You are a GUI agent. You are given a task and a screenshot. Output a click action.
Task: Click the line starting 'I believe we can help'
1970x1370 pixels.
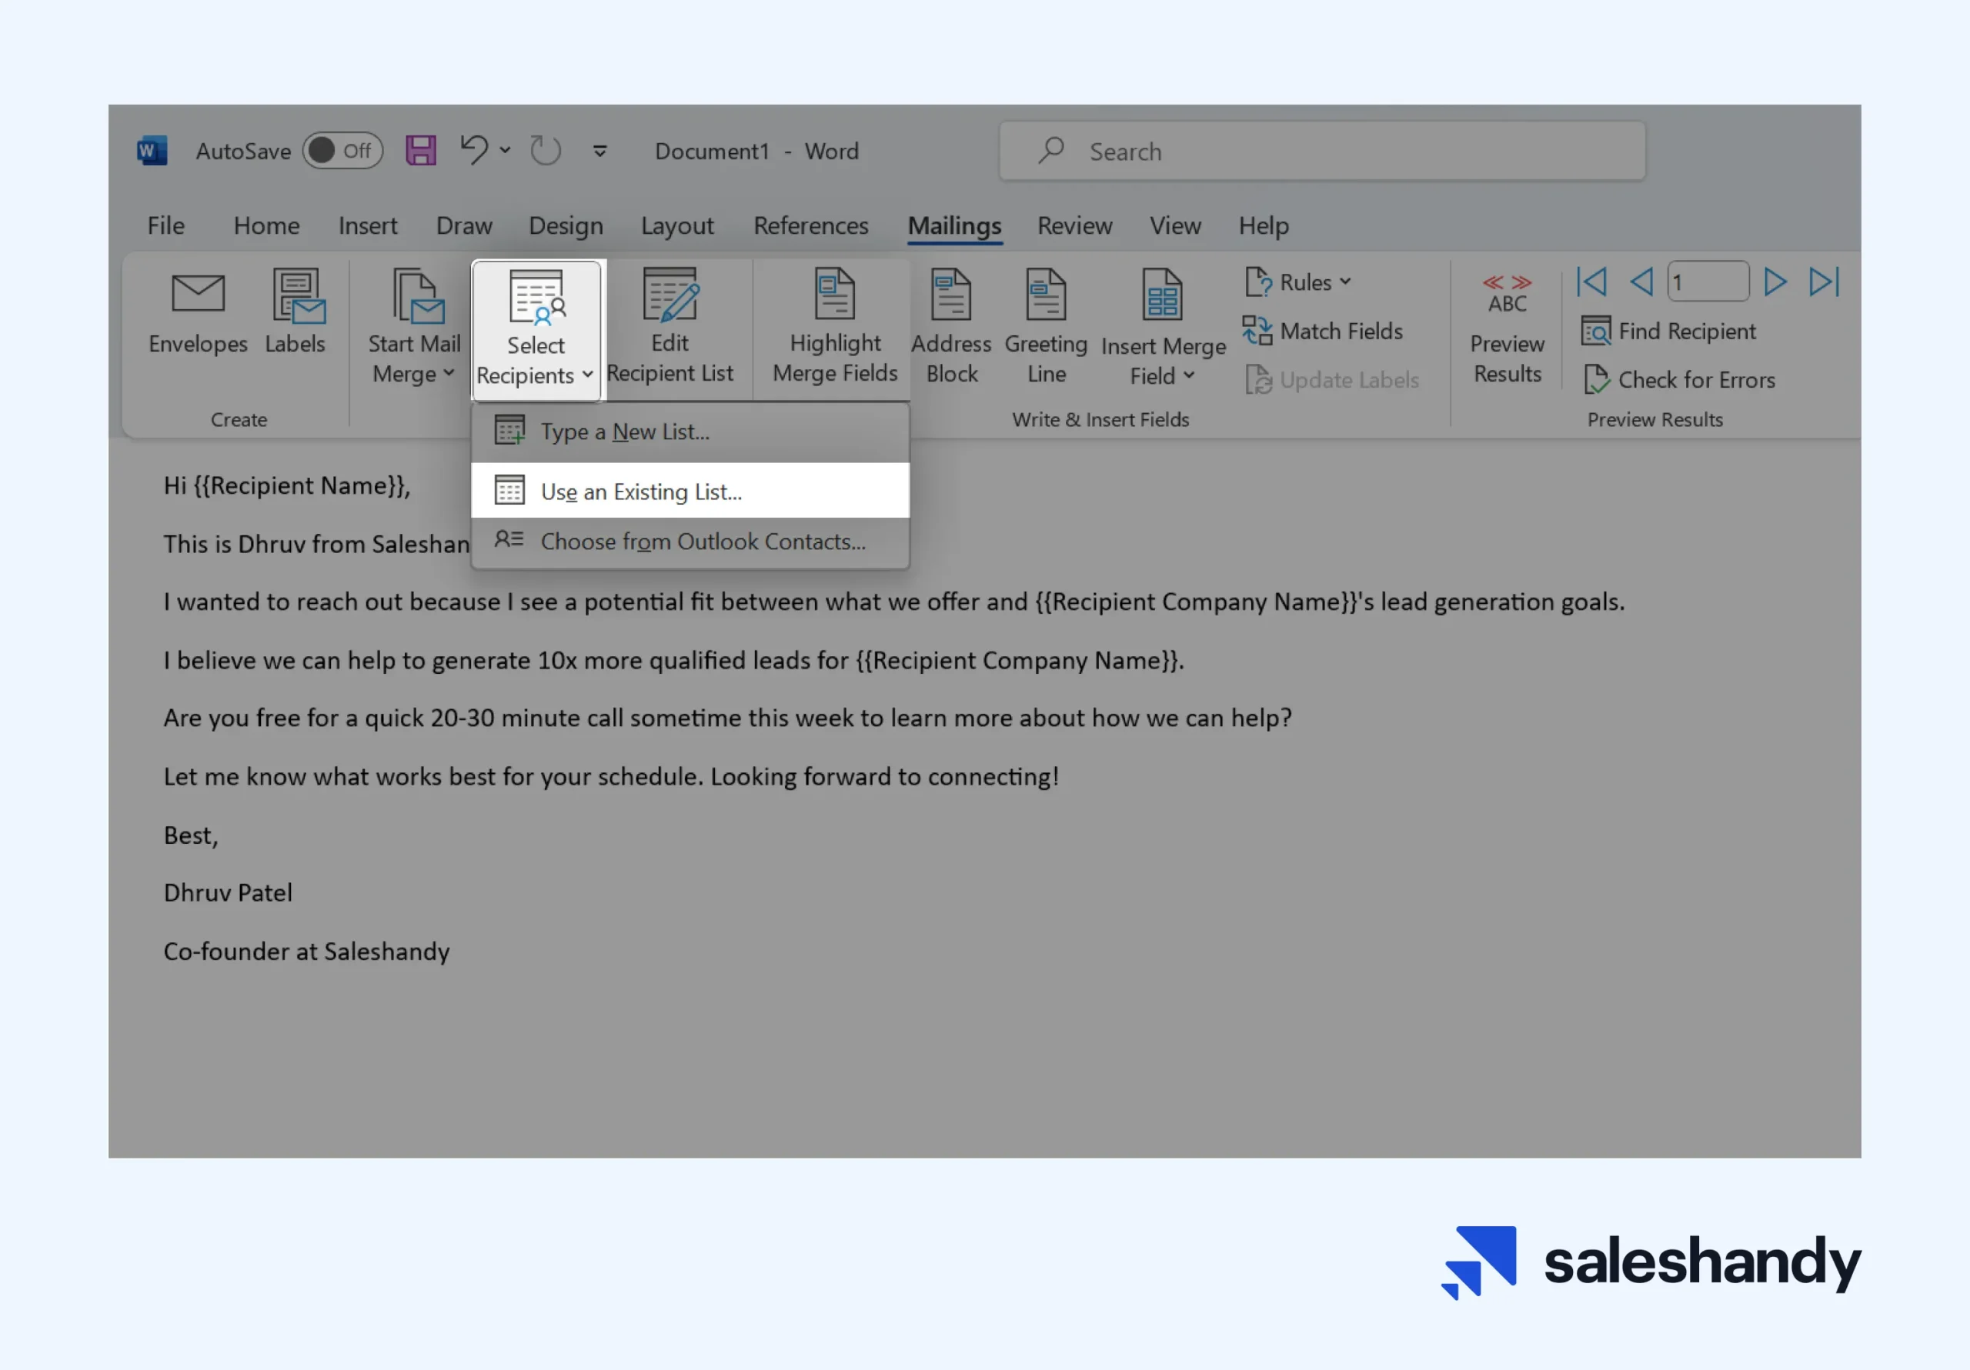tap(673, 661)
